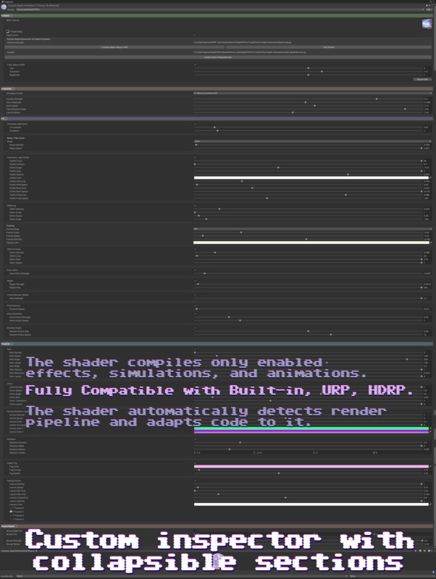Collapse the Mouse Repel section header
Image resolution: width=436 pixels, height=579 pixels.
(217, 526)
